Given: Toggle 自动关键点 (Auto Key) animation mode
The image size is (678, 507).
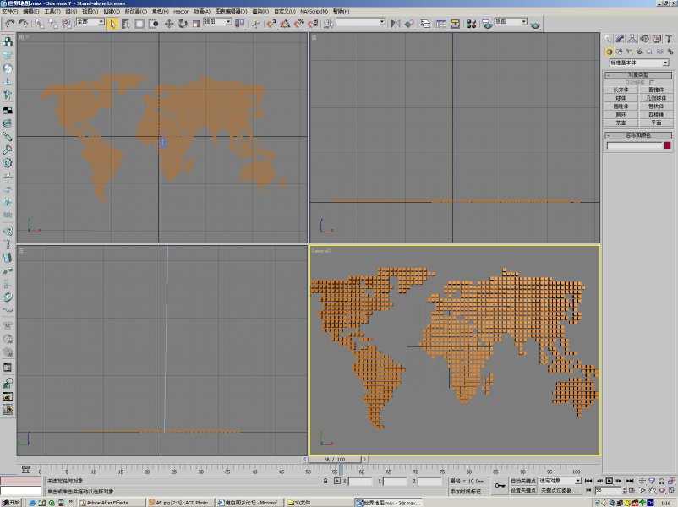Looking at the screenshot, I should (x=522, y=481).
